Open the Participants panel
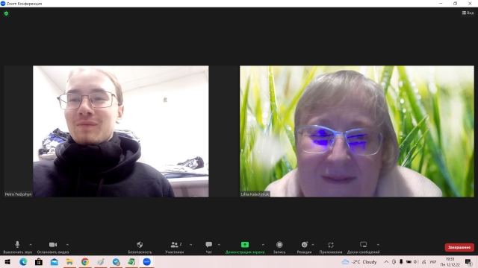This screenshot has height=268, width=478. coord(174,247)
